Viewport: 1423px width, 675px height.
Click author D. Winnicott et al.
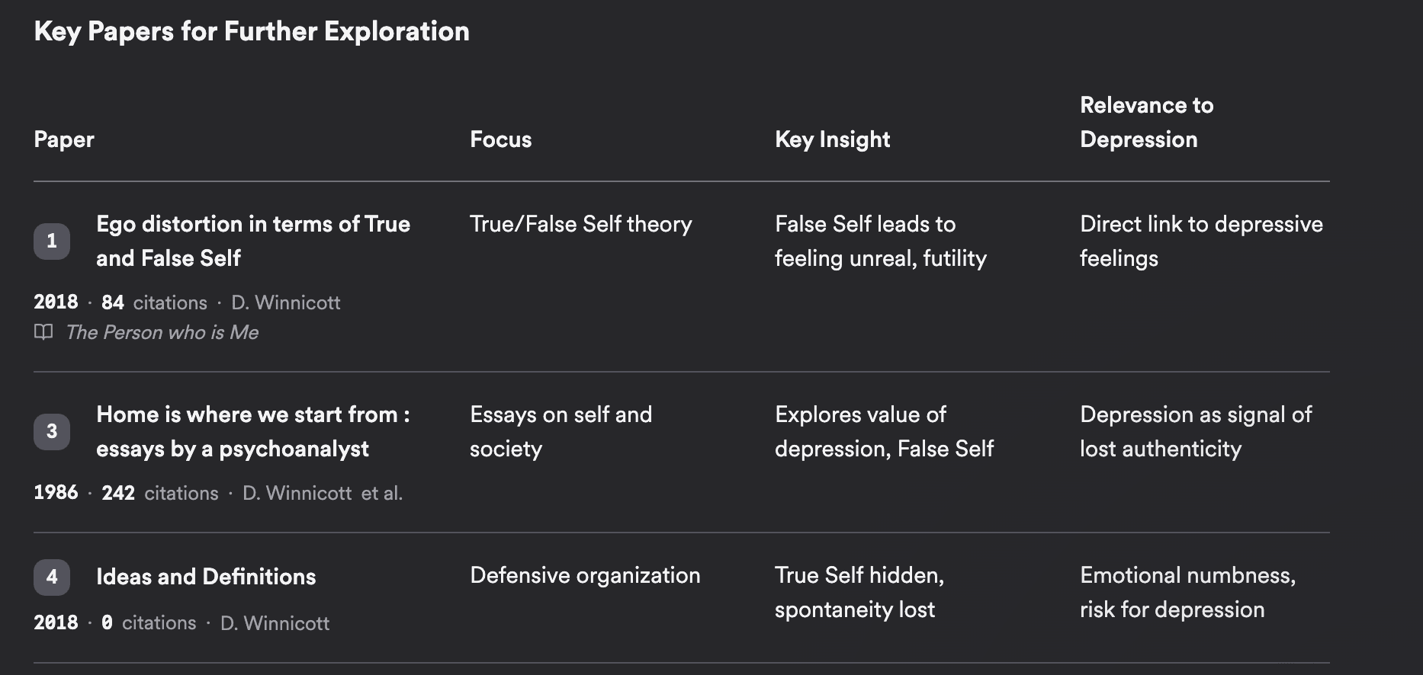tap(322, 493)
